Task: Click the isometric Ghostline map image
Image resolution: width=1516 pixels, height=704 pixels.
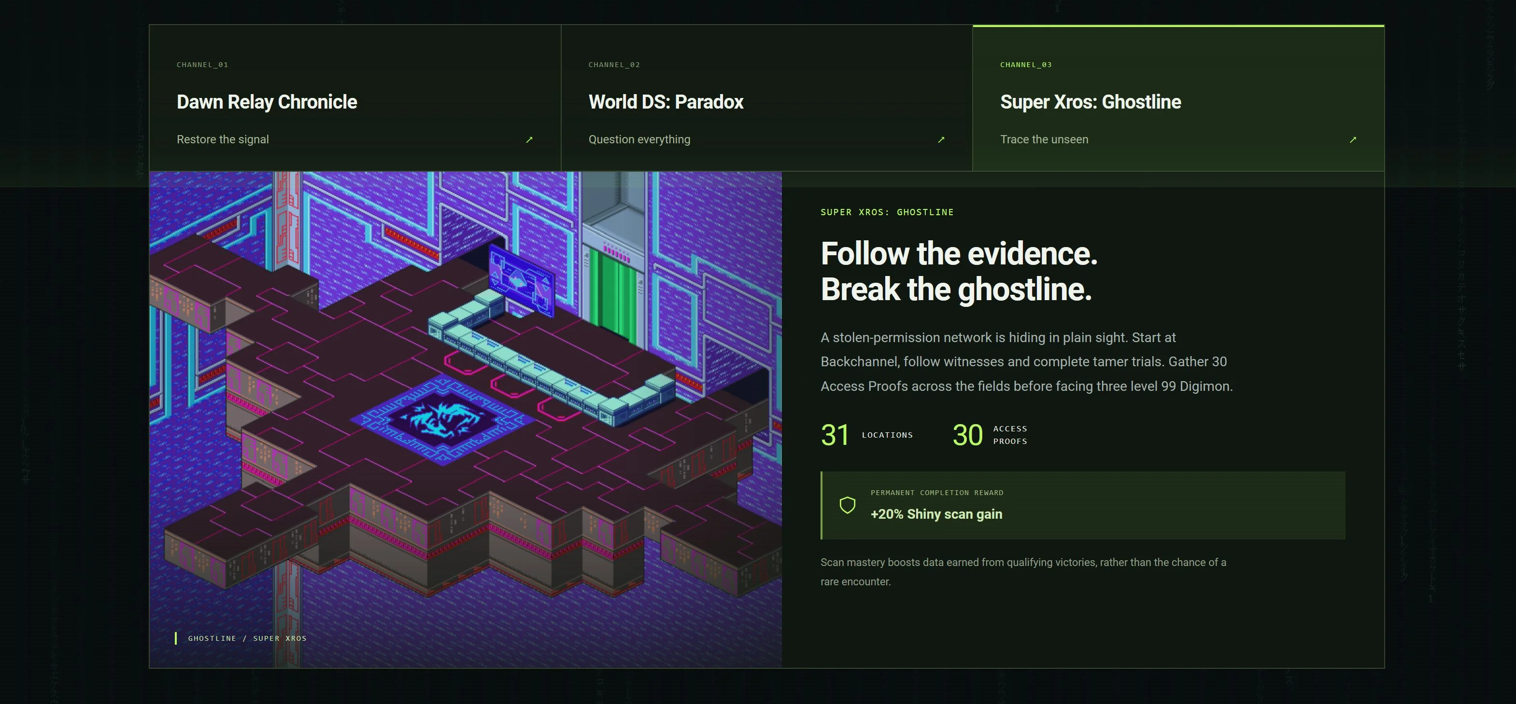Action: click(x=466, y=419)
